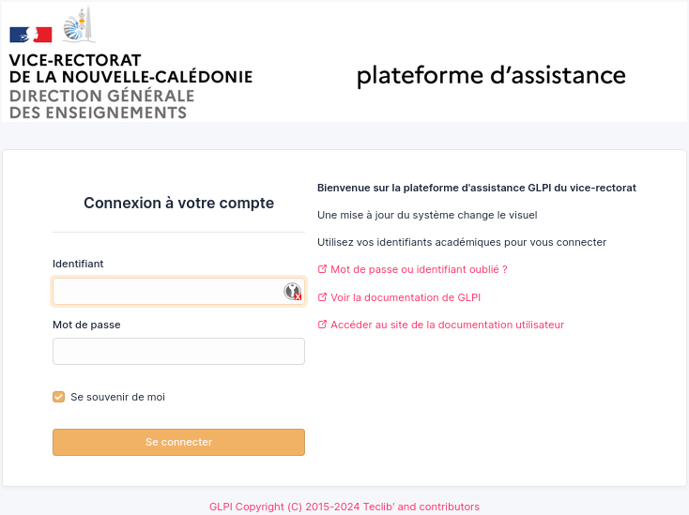Focus the Identifiant input field
This screenshot has width=689, height=515.
click(x=167, y=292)
